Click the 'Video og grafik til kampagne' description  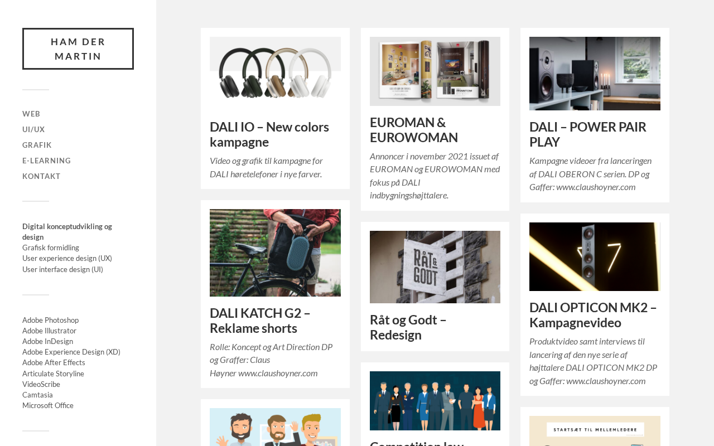[x=266, y=167]
